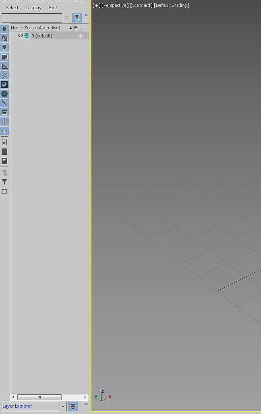Toggle Display Frozen Objects snowflake icon
This screenshot has width=261, height=414.
coord(4,122)
